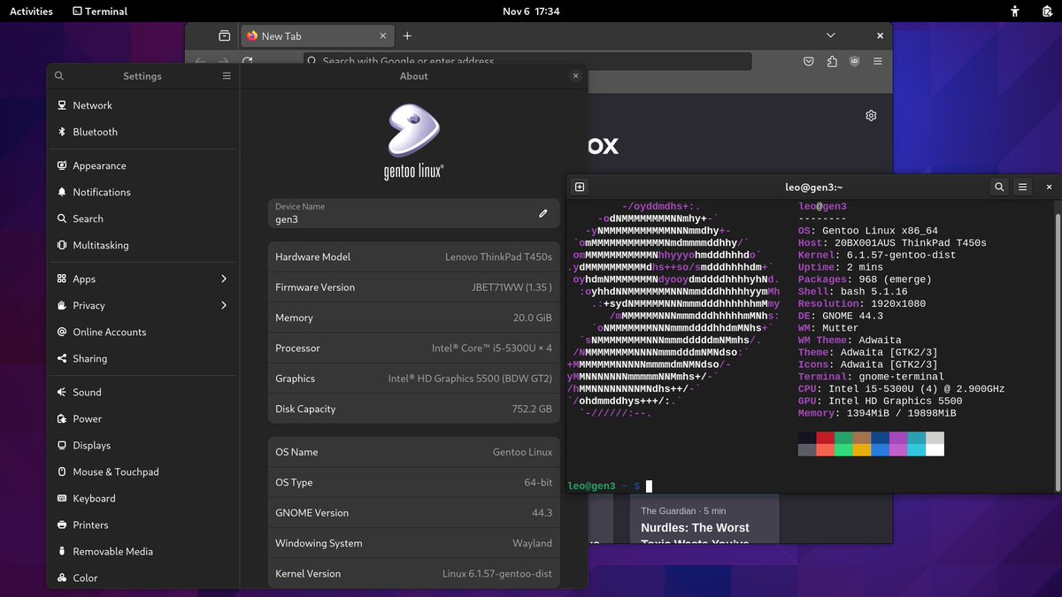The image size is (1062, 597).
Task: Open Color settings panel
Action: point(142,578)
